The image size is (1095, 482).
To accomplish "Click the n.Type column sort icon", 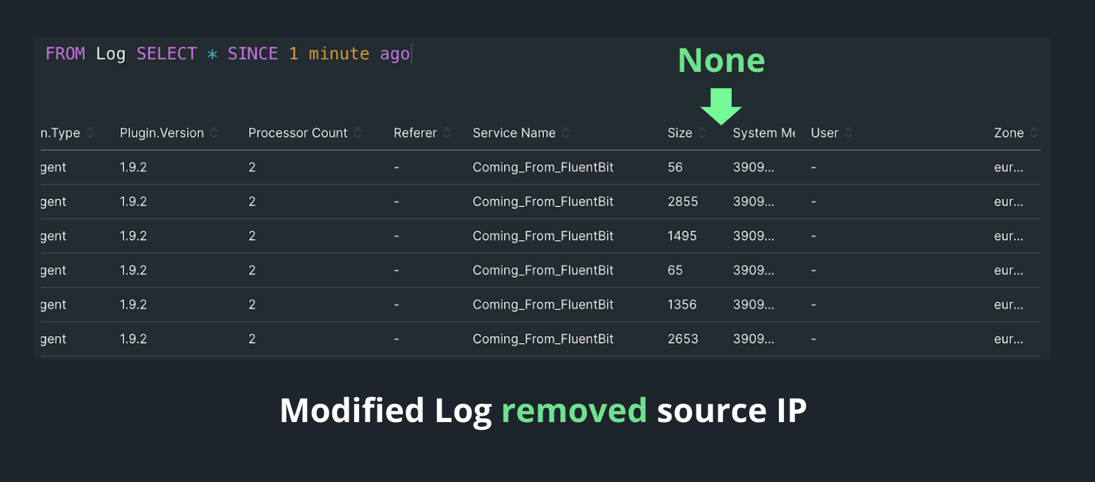I will point(90,133).
